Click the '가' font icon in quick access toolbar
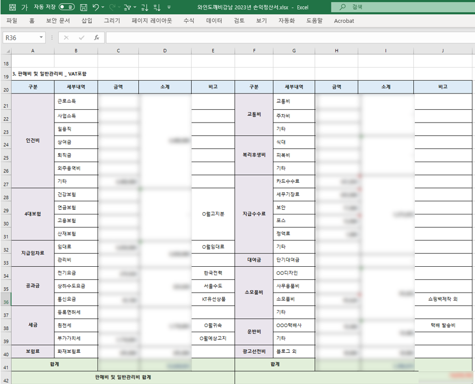This screenshot has width=475, height=384. [x=24, y=7]
